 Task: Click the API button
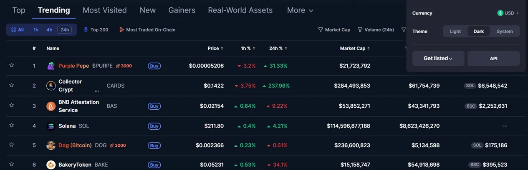click(493, 59)
